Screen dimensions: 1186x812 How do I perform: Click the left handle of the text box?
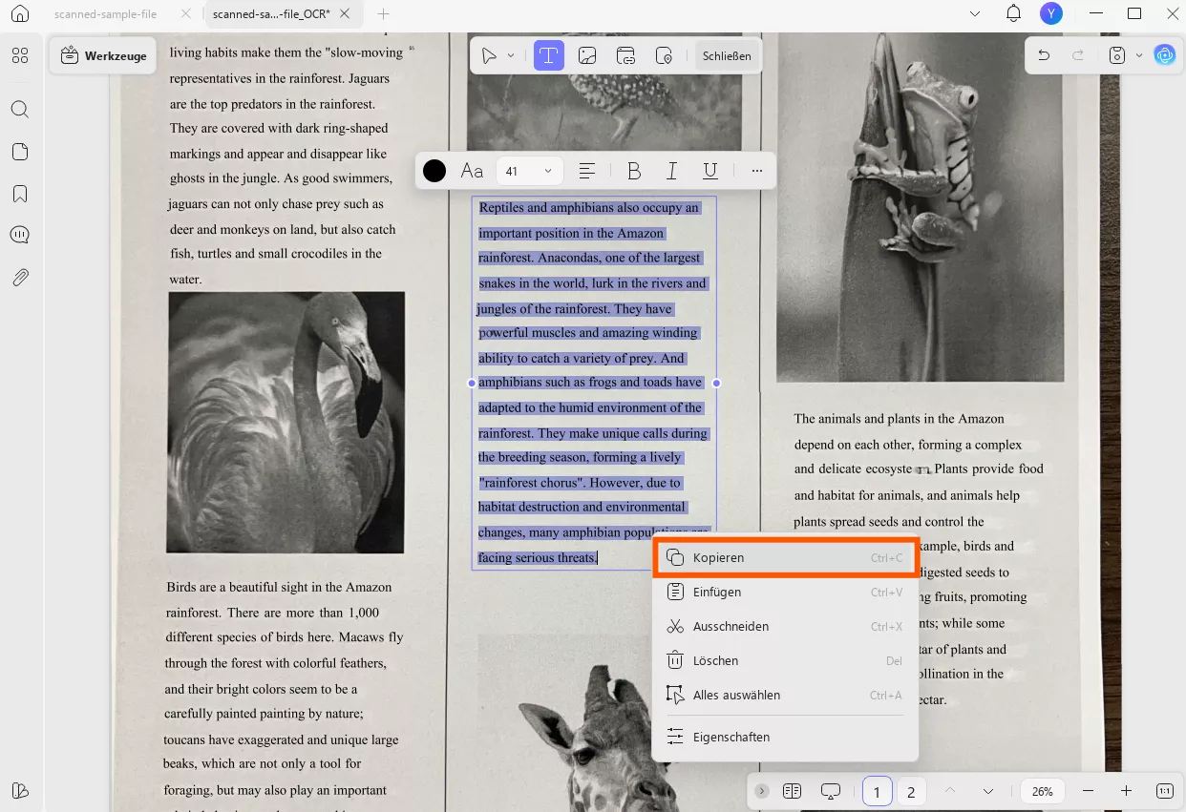coord(472,383)
